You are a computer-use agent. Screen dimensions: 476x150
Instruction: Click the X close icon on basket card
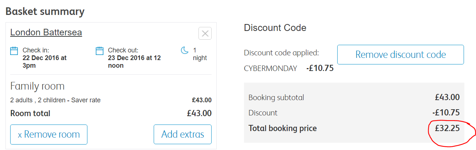tap(205, 33)
